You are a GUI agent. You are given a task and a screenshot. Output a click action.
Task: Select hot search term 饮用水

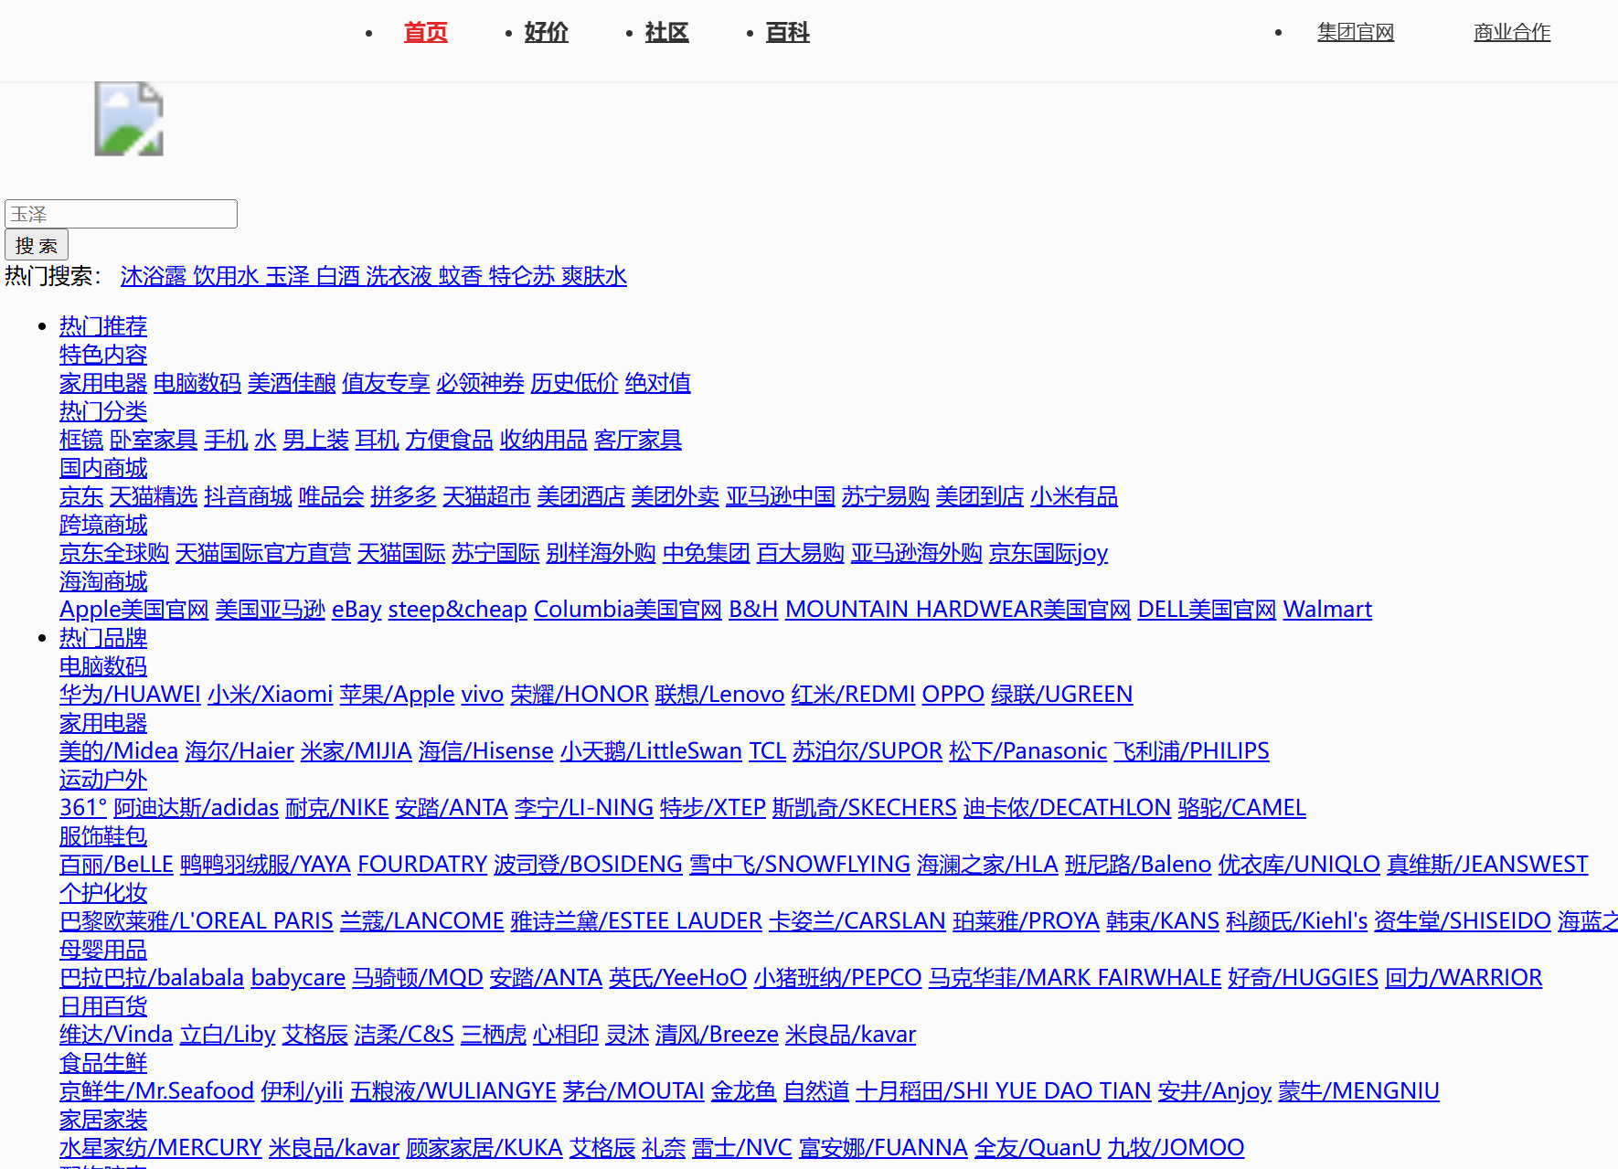tap(227, 276)
